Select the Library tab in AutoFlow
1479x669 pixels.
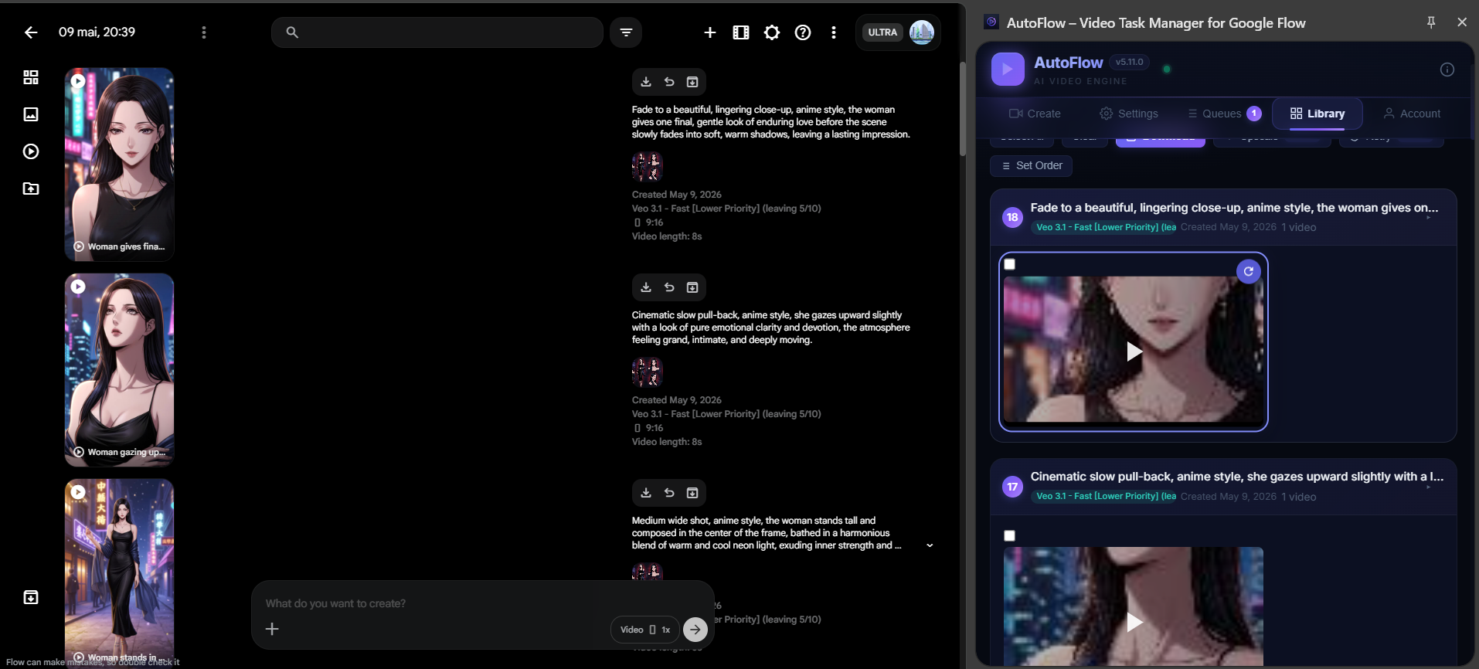tap(1317, 114)
